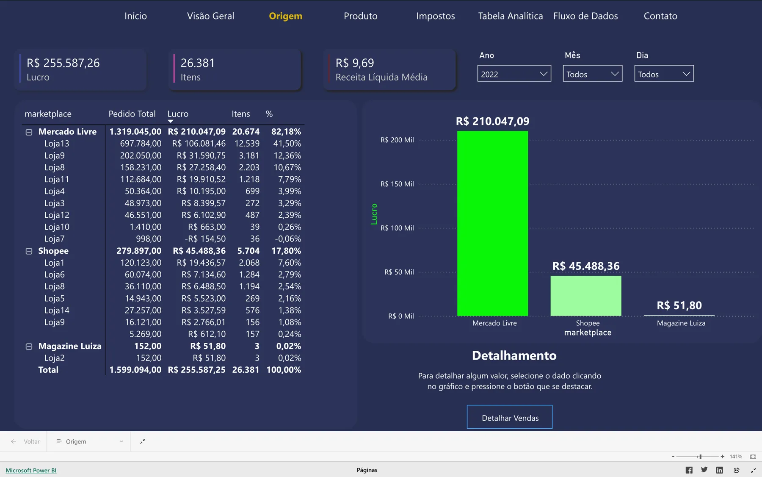762x477 pixels.
Task: Collapse the Magazine Luiza group
Action: coord(29,346)
